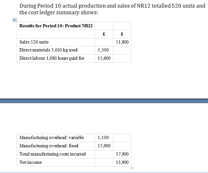The image size is (208, 173).
Task: Click the first £ column header
Action: coord(104,34)
